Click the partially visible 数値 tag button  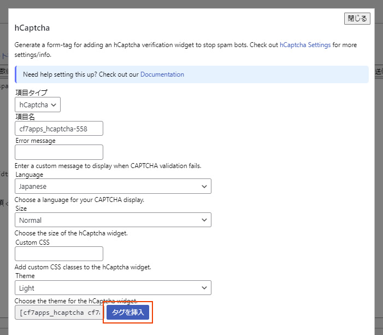[4, 71]
